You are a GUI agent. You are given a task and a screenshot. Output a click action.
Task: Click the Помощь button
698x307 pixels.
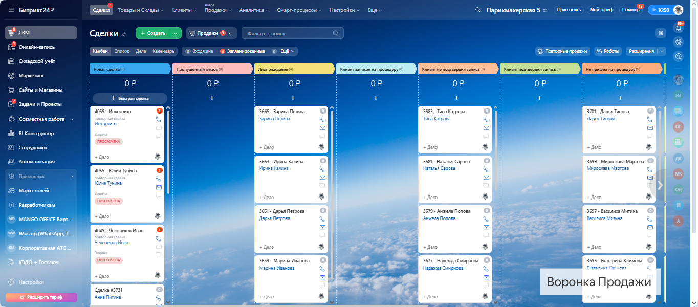631,10
